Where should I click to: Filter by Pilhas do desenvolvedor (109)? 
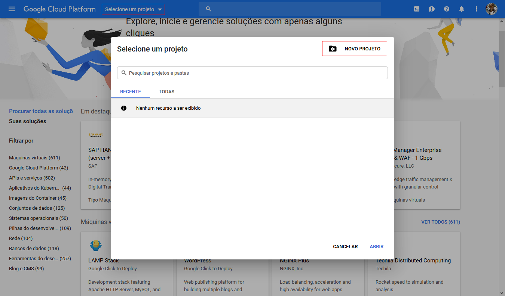click(40, 228)
